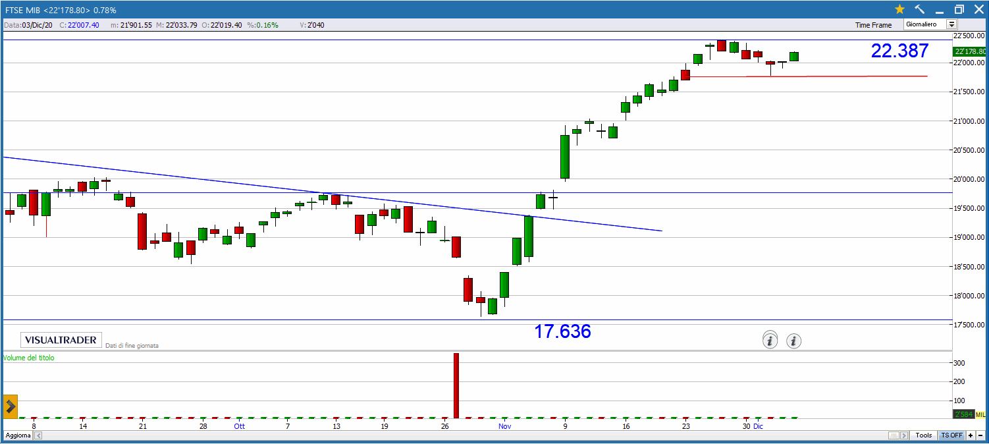Click the 'Ott' date axis label
This screenshot has width=989, height=444.
point(239,426)
